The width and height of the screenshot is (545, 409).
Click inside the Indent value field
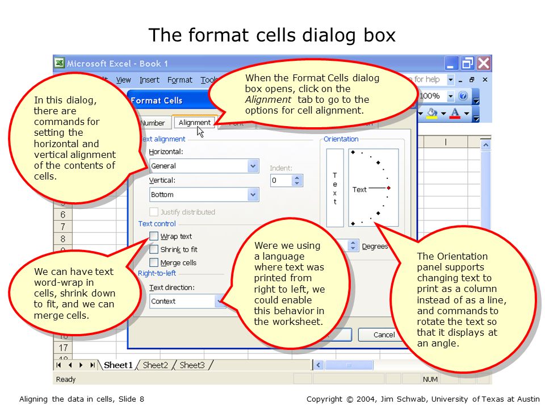tap(282, 181)
